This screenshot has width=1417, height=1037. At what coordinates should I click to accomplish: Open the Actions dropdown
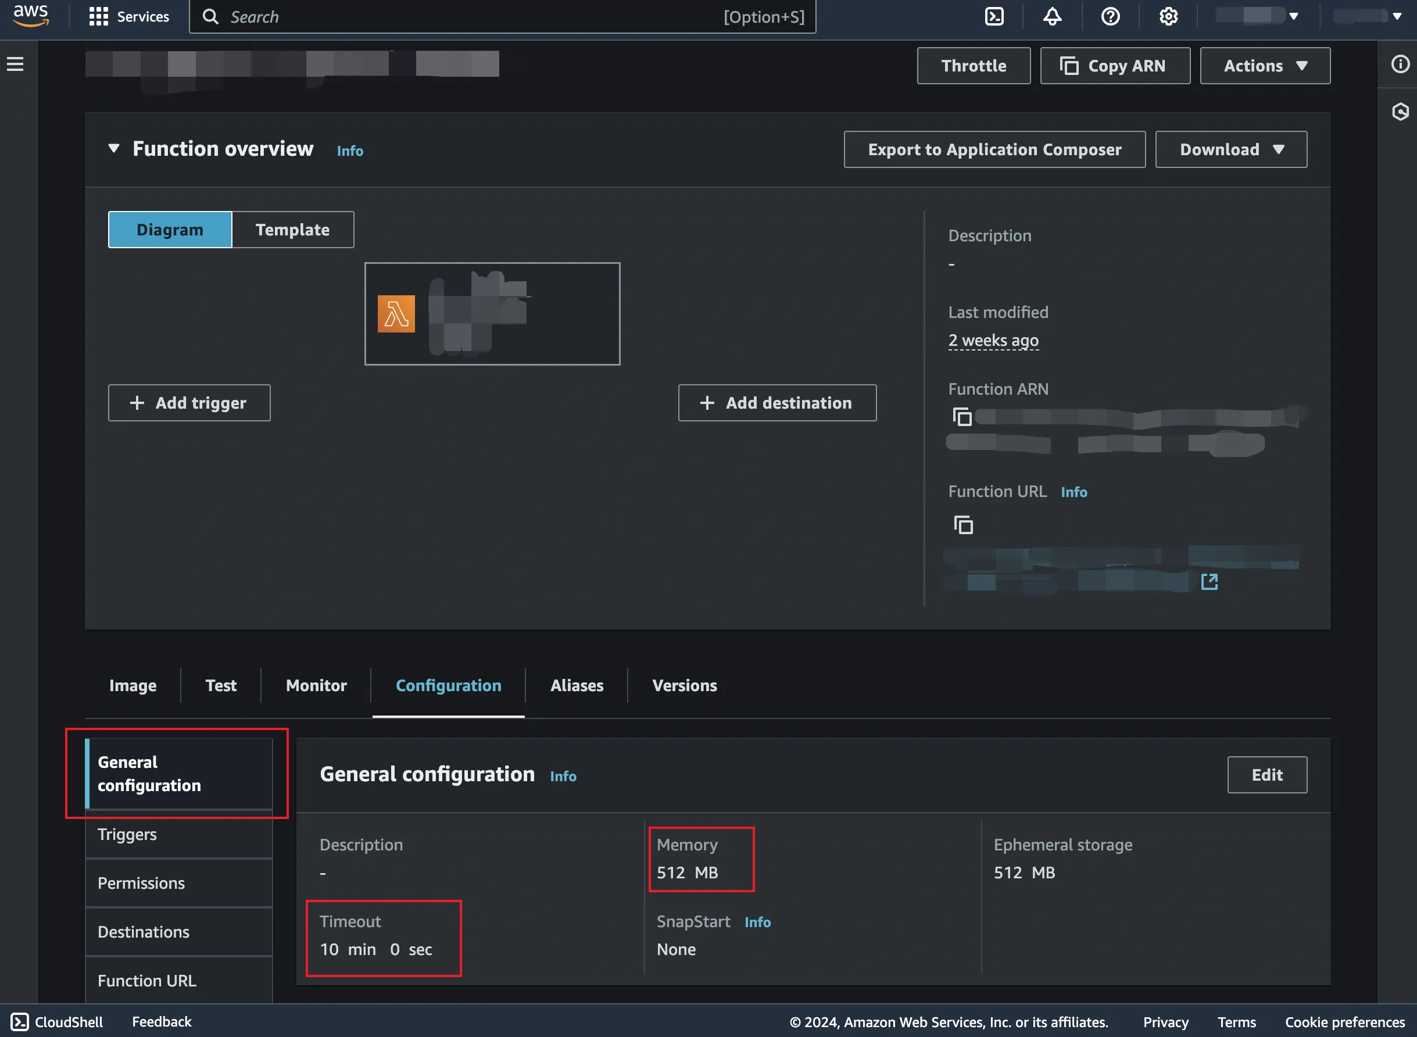[1265, 66]
